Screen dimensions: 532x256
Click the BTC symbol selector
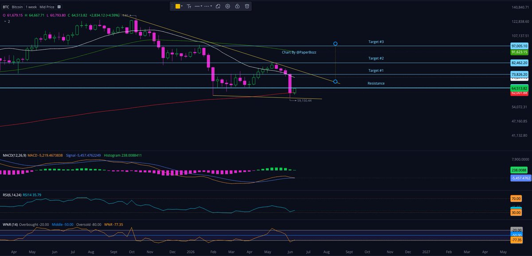click(6, 7)
